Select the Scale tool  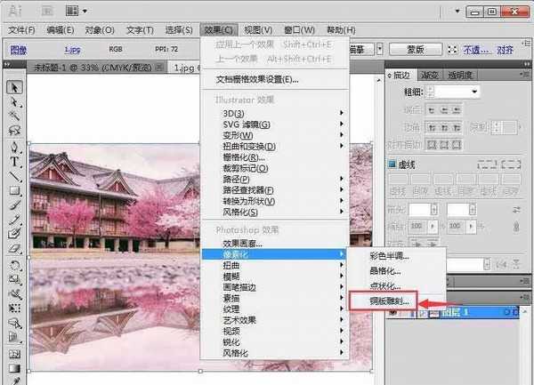coord(14,279)
